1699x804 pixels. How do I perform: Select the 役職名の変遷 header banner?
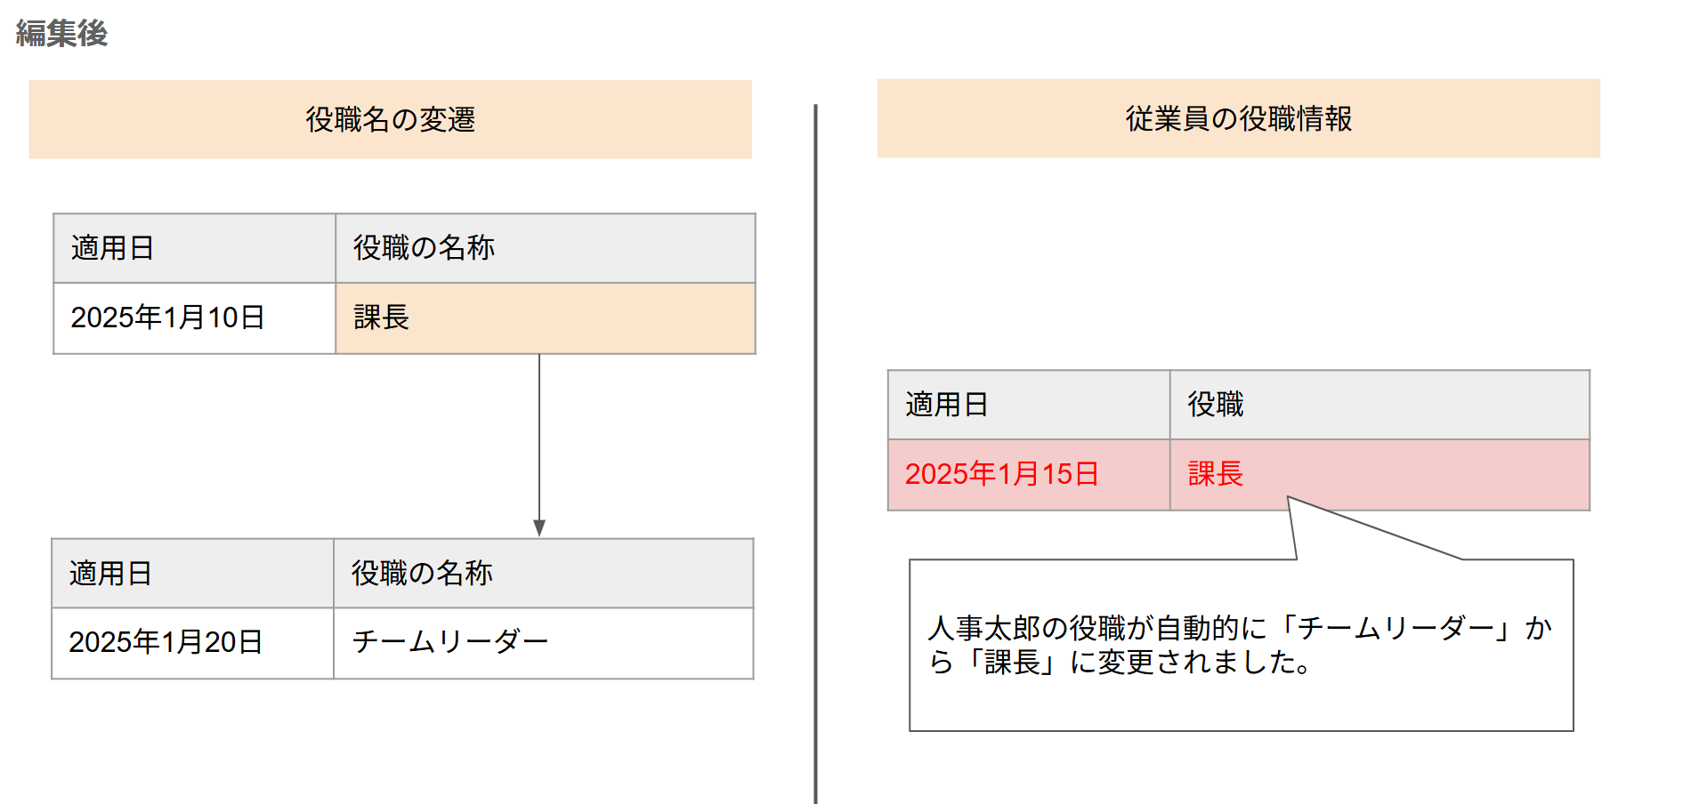tap(390, 119)
